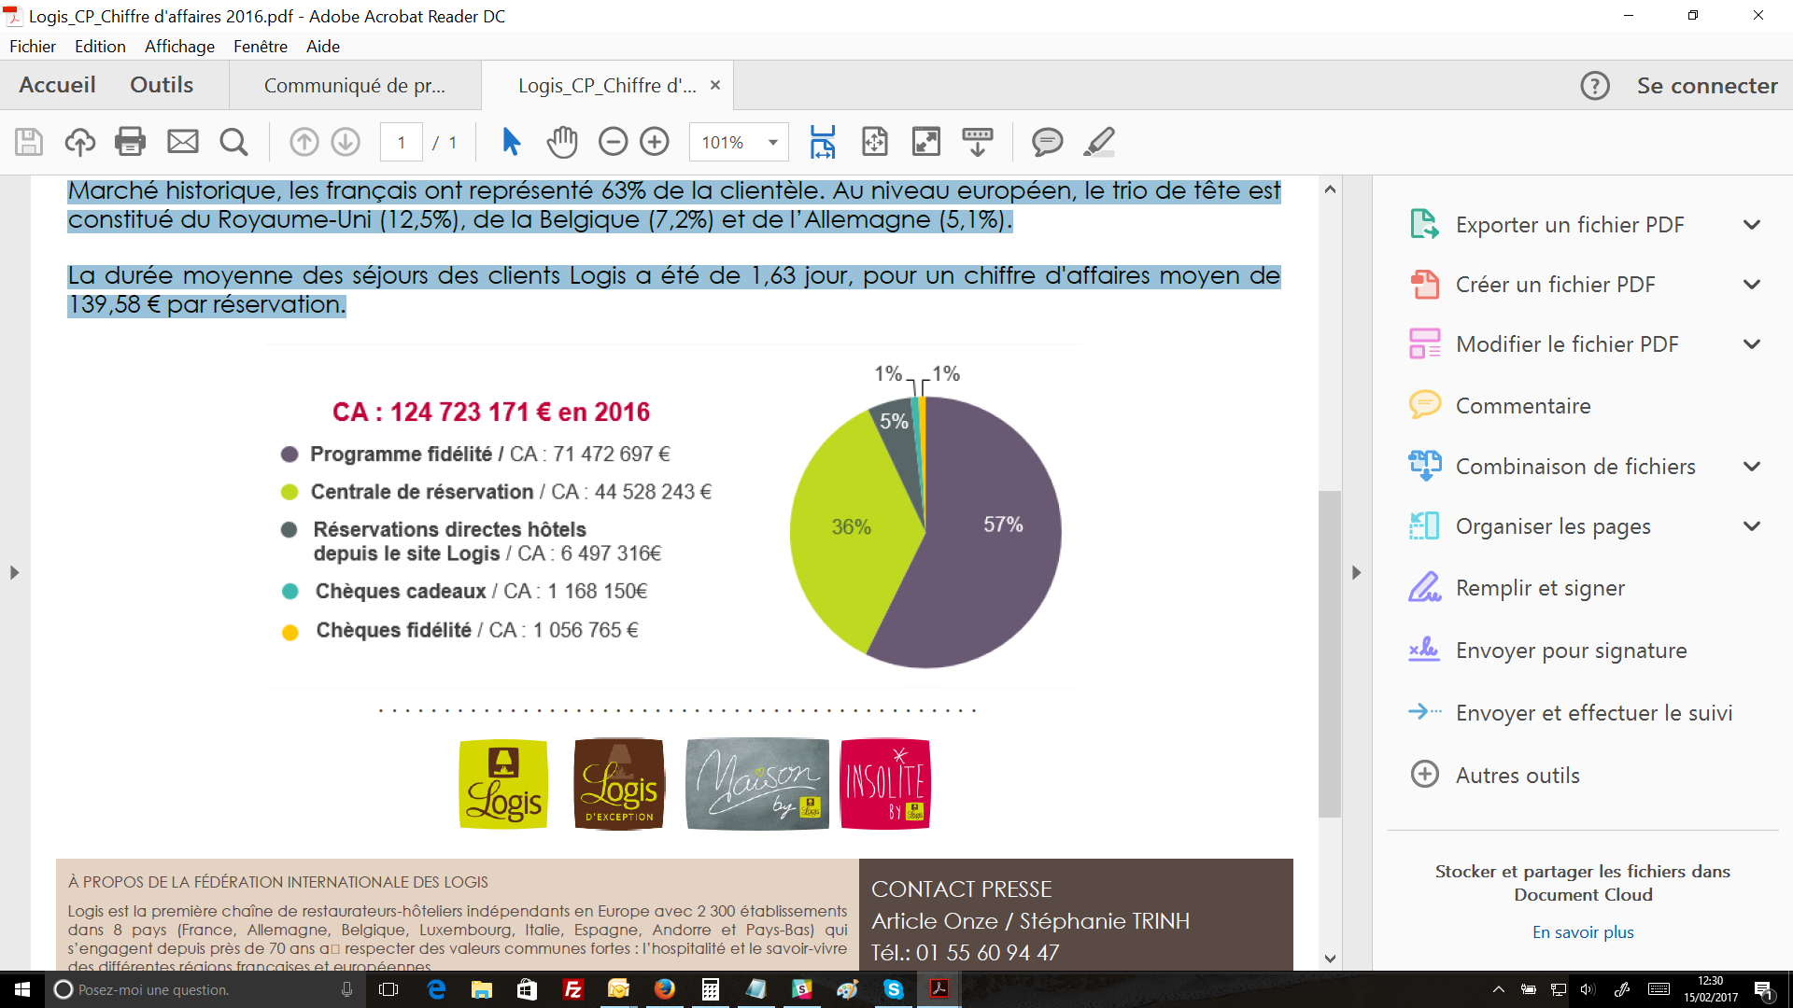1793x1008 pixels.
Task: Go to next page arrow
Action: [346, 142]
